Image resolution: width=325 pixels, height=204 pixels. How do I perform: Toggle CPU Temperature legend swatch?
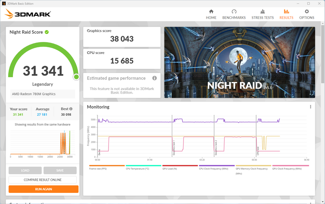pos(143,166)
